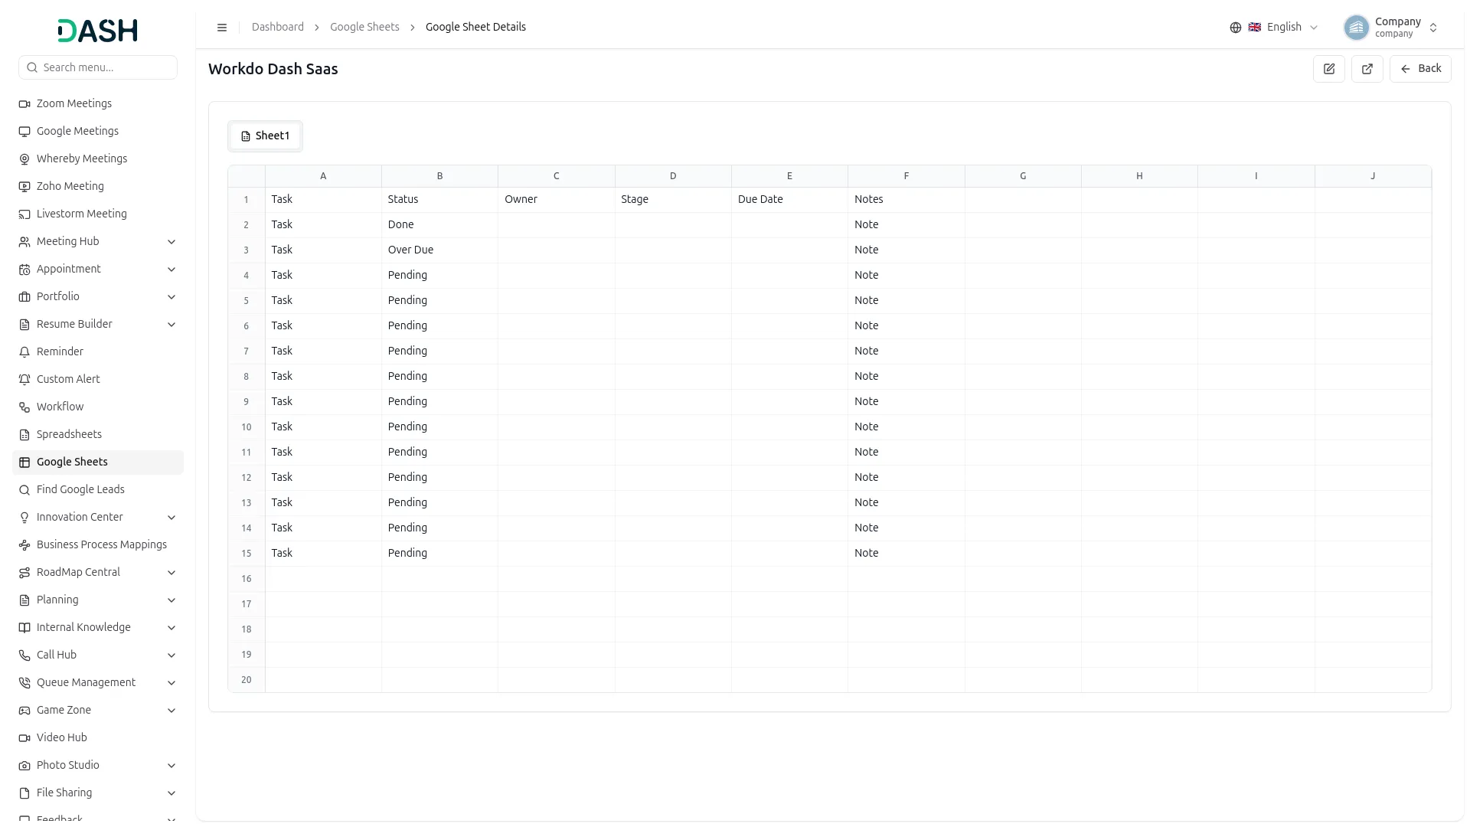Click the Business Process Mappings icon
The height and width of the screenshot is (827, 1470).
pyautogui.click(x=24, y=545)
